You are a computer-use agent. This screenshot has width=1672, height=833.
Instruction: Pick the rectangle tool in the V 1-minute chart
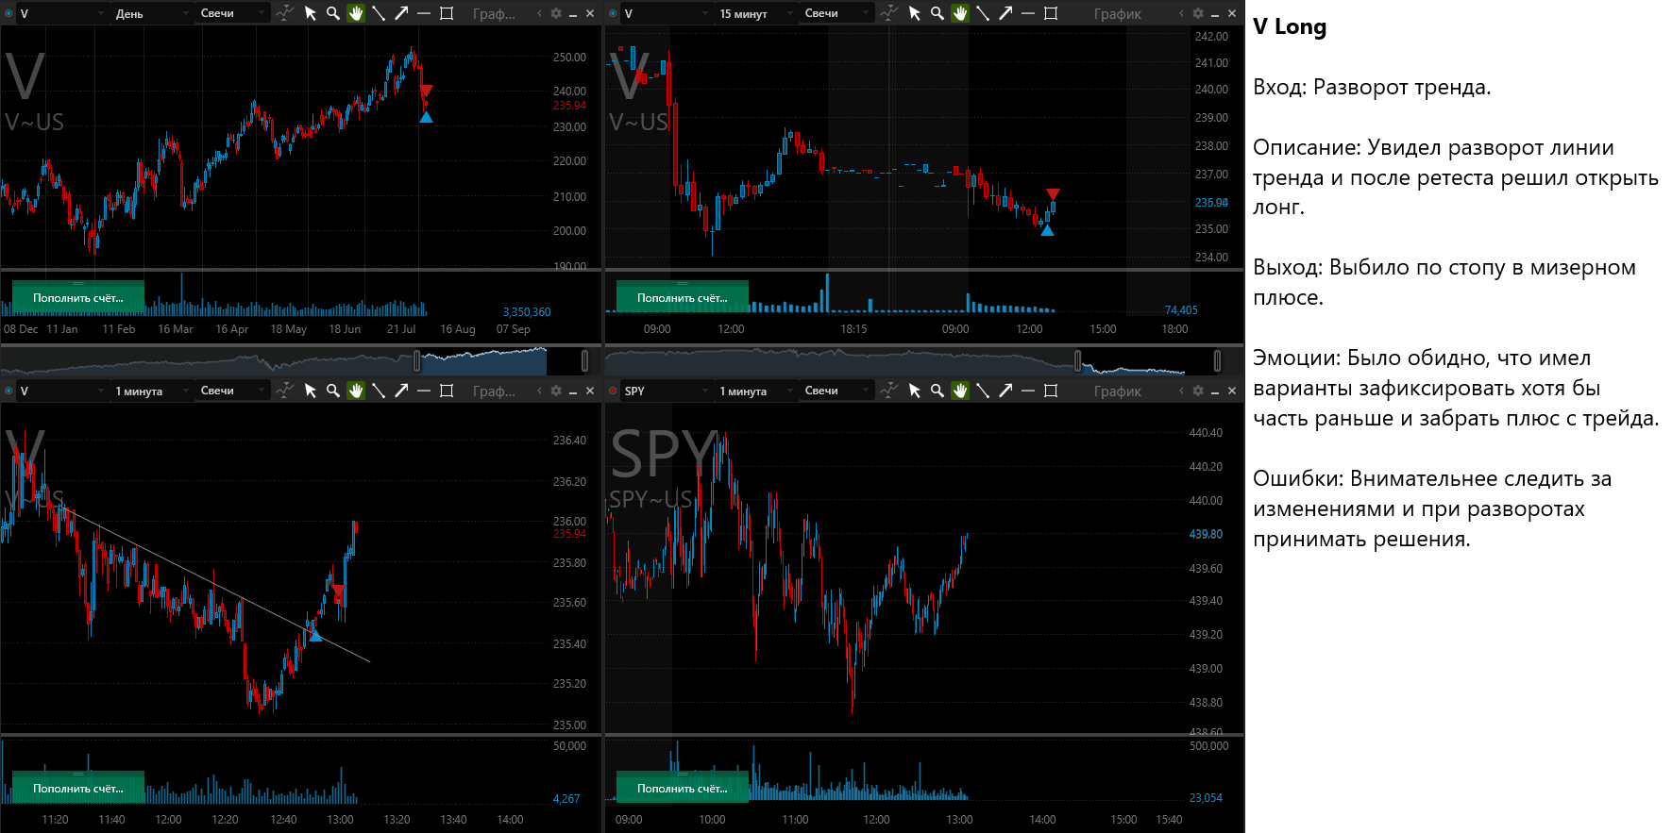[x=447, y=391]
